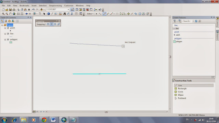Activate the Pan hand tool
Image resolution: width=219 pixels, height=123 pixels.
click(10, 14)
